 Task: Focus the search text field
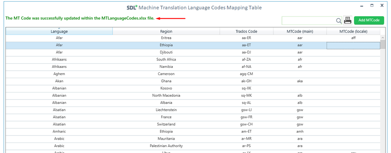309,21
